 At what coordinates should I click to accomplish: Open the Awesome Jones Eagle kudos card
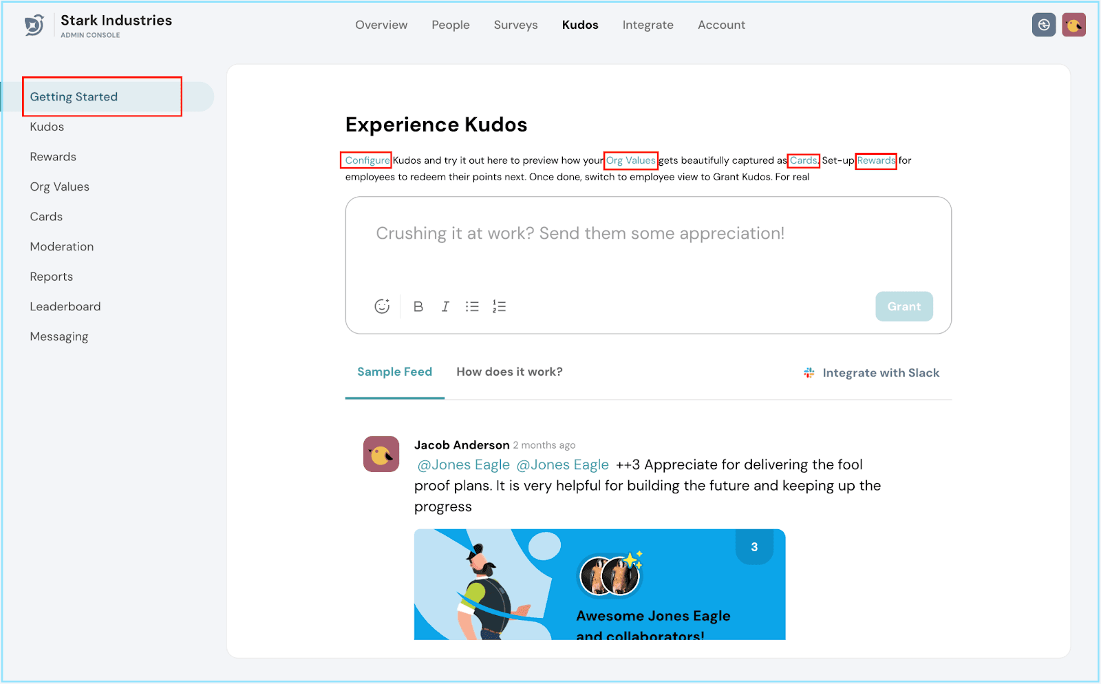click(599, 584)
